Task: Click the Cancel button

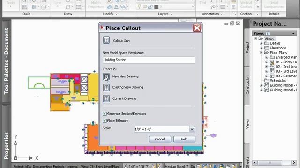Action: [160, 139]
